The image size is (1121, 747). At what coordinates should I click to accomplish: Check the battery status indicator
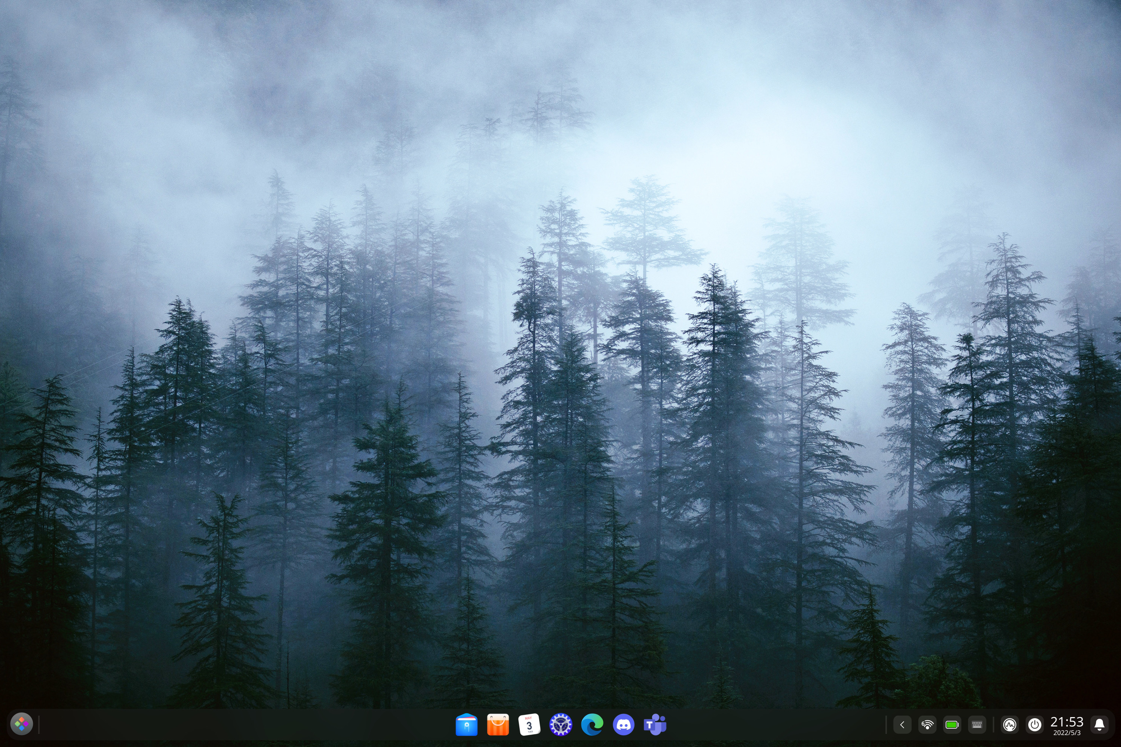point(952,725)
